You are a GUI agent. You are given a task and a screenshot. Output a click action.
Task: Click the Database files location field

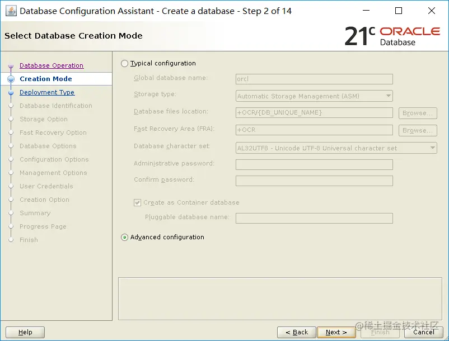click(x=314, y=112)
